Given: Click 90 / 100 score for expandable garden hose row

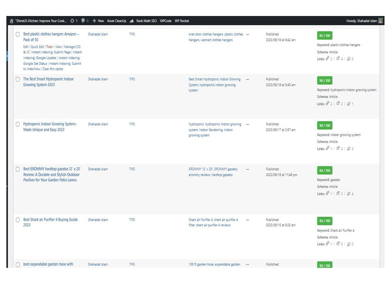Looking at the screenshot, I should point(324,265).
